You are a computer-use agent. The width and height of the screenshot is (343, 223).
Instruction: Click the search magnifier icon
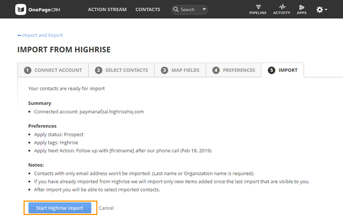click(176, 10)
